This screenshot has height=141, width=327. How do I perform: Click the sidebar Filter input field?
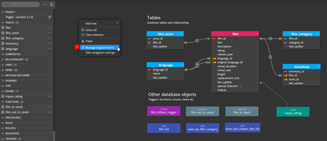click(21, 4)
